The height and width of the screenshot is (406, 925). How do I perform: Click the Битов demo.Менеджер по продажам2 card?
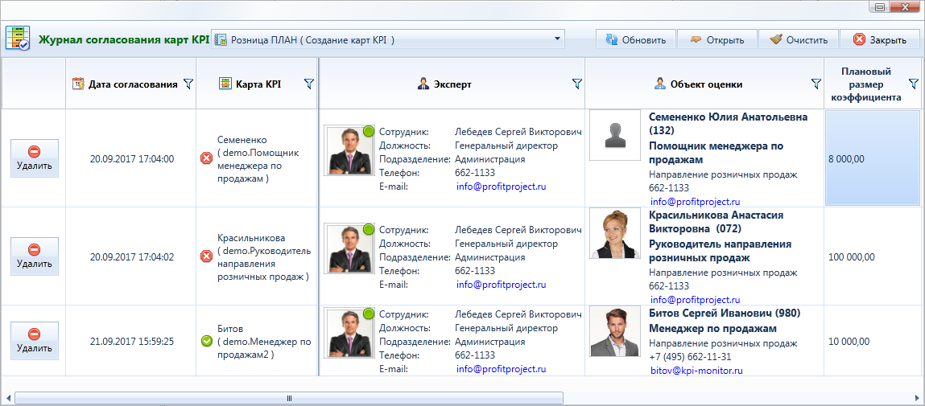click(x=264, y=341)
